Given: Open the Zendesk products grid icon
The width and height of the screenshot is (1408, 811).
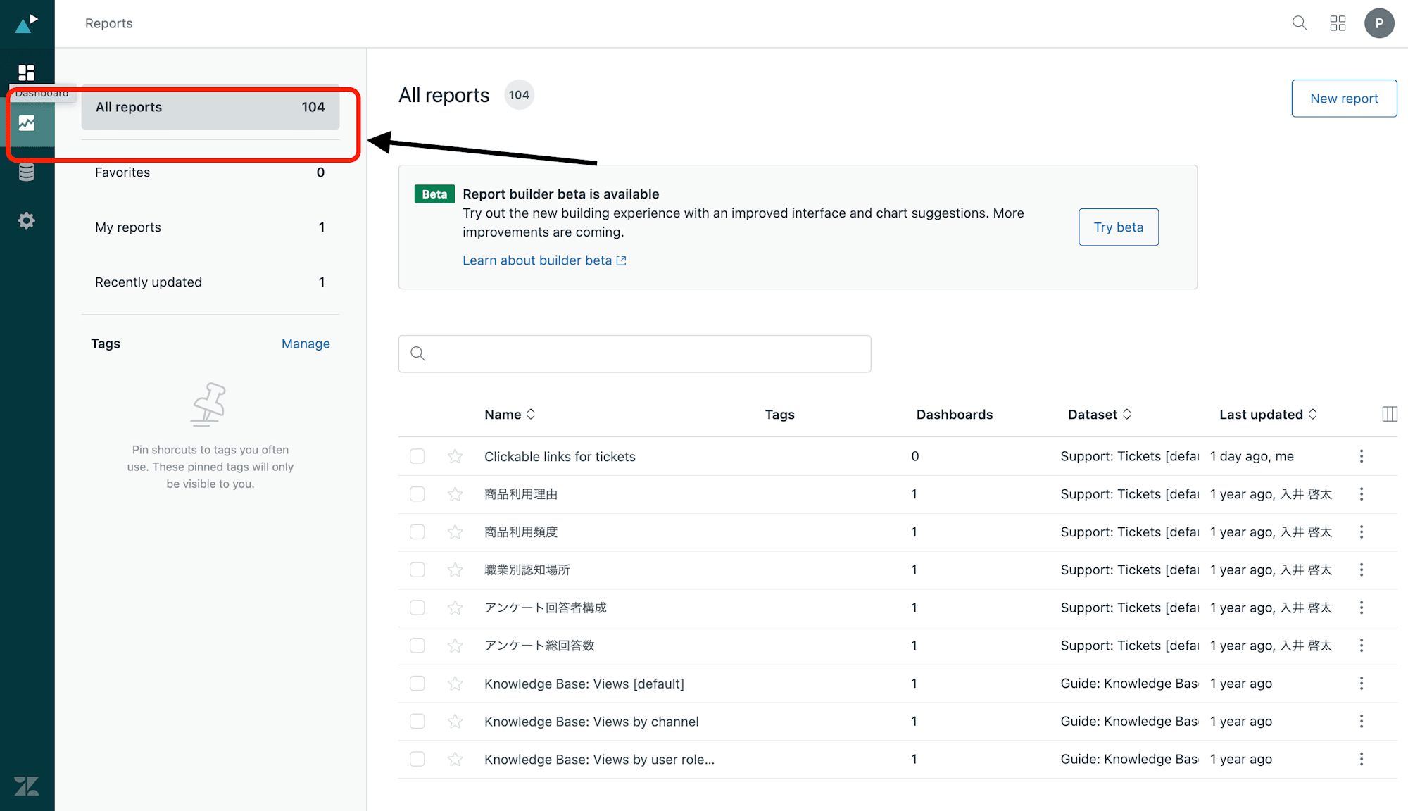Looking at the screenshot, I should coord(1338,23).
